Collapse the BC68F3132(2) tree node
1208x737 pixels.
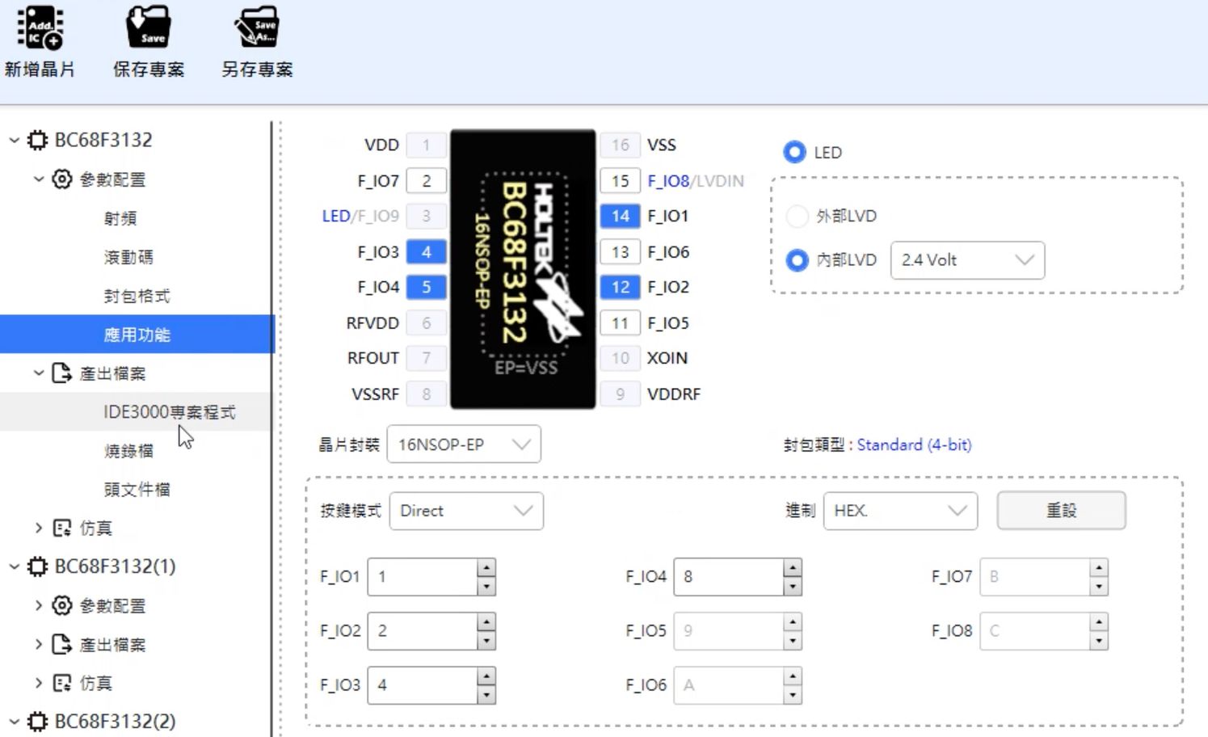14,722
